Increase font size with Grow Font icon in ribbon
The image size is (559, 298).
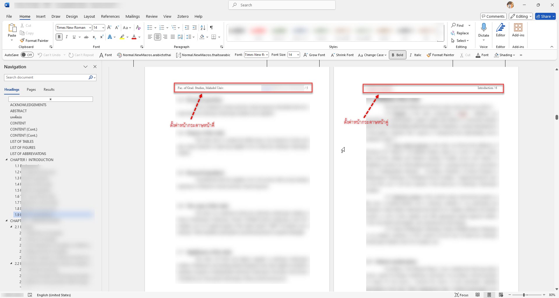pos(109,28)
